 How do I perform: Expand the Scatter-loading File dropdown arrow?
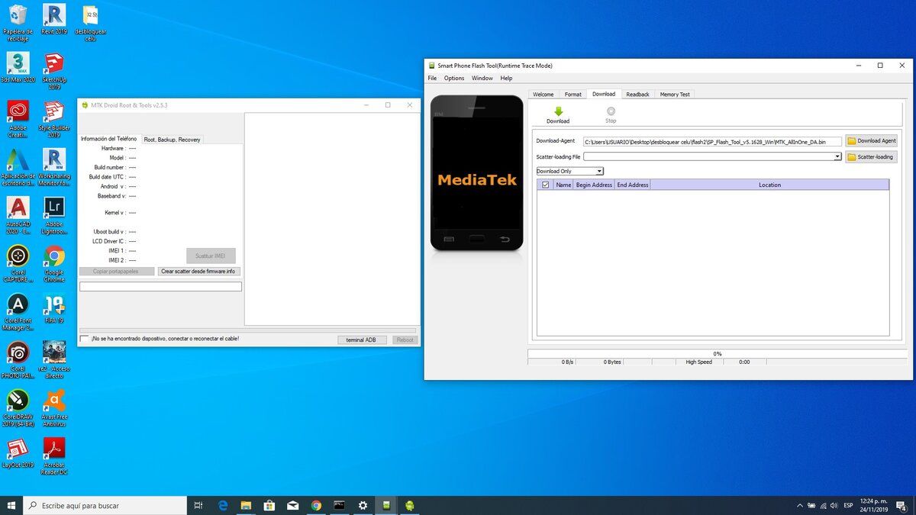point(837,156)
